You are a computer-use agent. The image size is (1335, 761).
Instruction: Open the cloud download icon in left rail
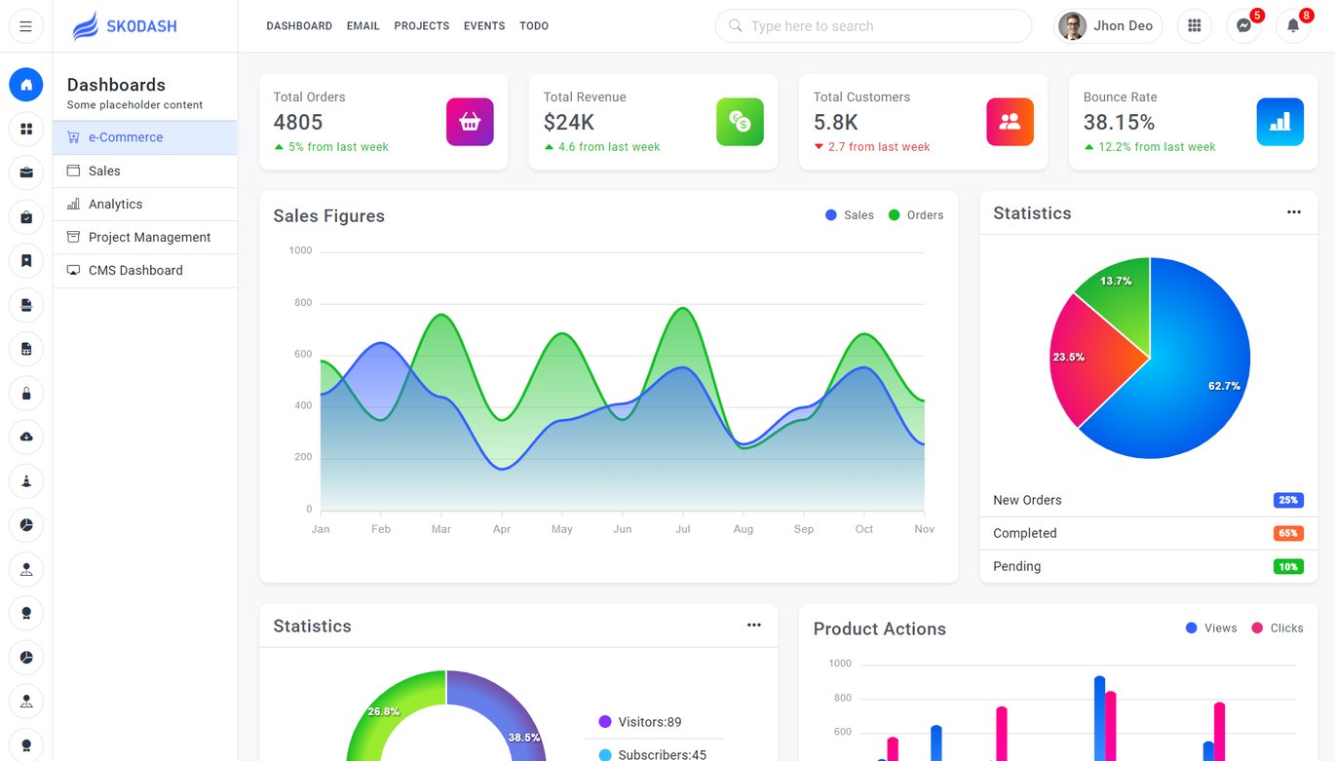click(26, 438)
